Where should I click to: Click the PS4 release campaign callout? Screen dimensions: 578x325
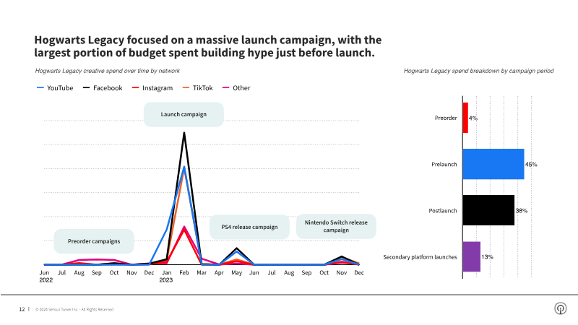point(249,227)
